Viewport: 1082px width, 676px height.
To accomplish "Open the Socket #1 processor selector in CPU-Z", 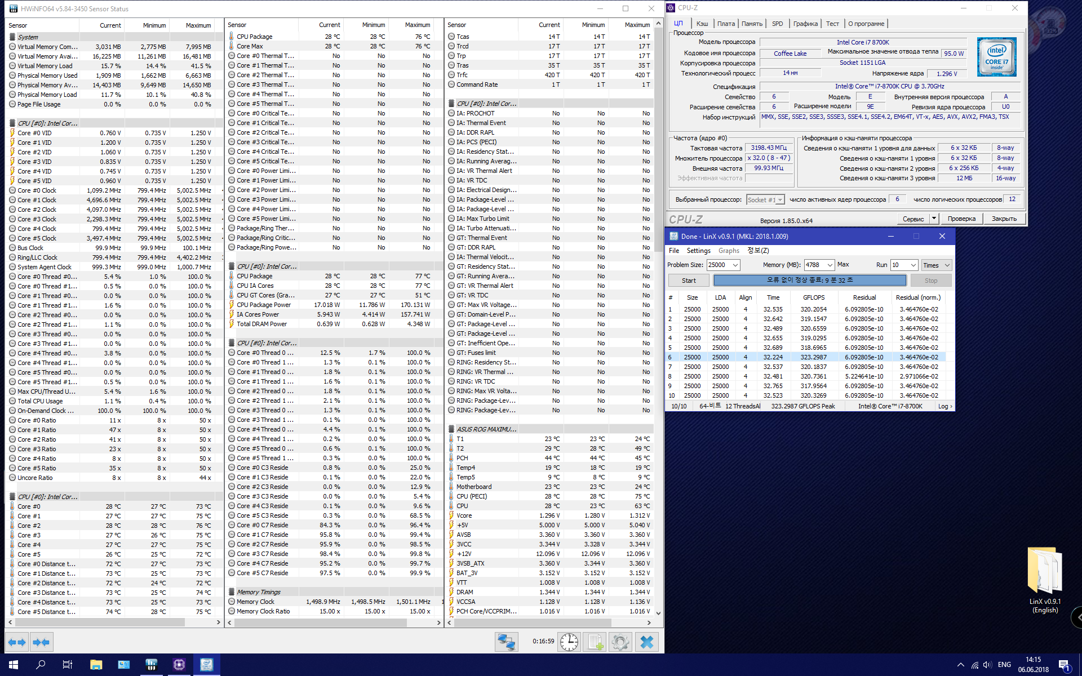I will click(765, 199).
